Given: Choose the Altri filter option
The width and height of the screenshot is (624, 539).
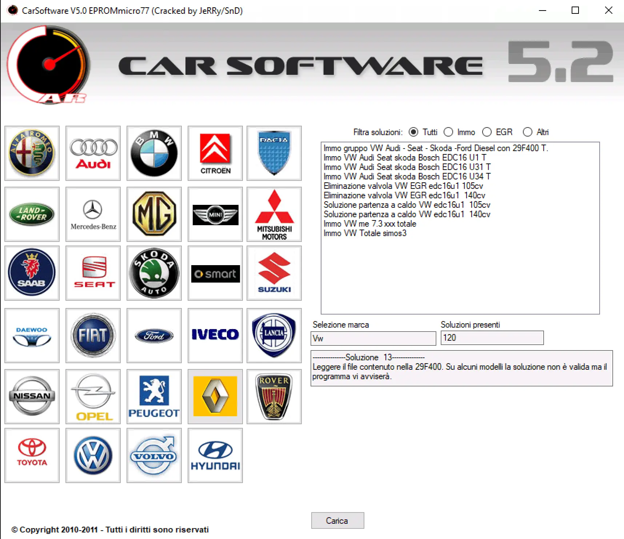Looking at the screenshot, I should pyautogui.click(x=528, y=132).
